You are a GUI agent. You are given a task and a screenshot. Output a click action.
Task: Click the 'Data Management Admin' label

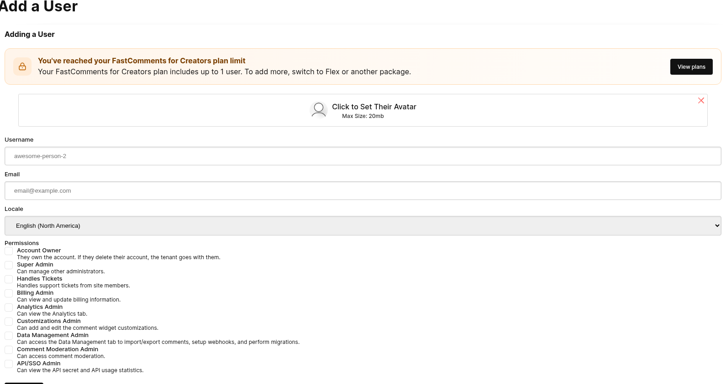pyautogui.click(x=53, y=335)
